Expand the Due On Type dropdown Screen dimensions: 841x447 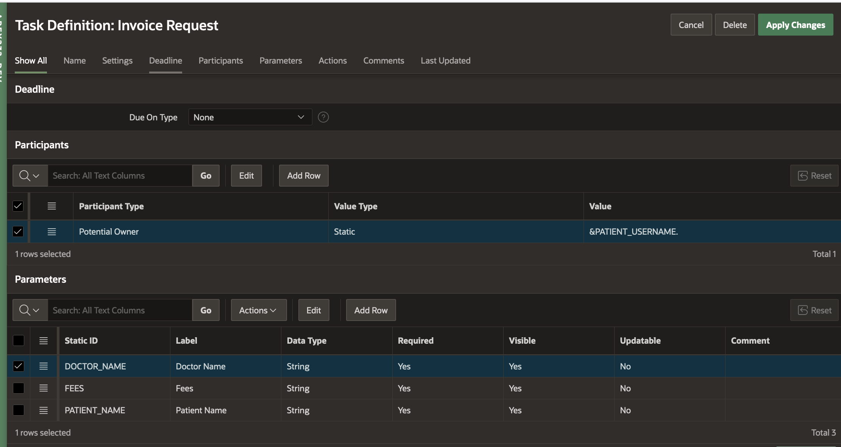(250, 117)
